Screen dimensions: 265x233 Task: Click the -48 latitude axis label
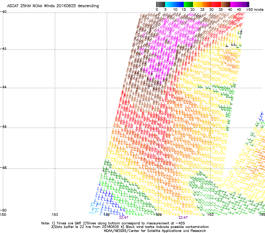(x=3, y=168)
